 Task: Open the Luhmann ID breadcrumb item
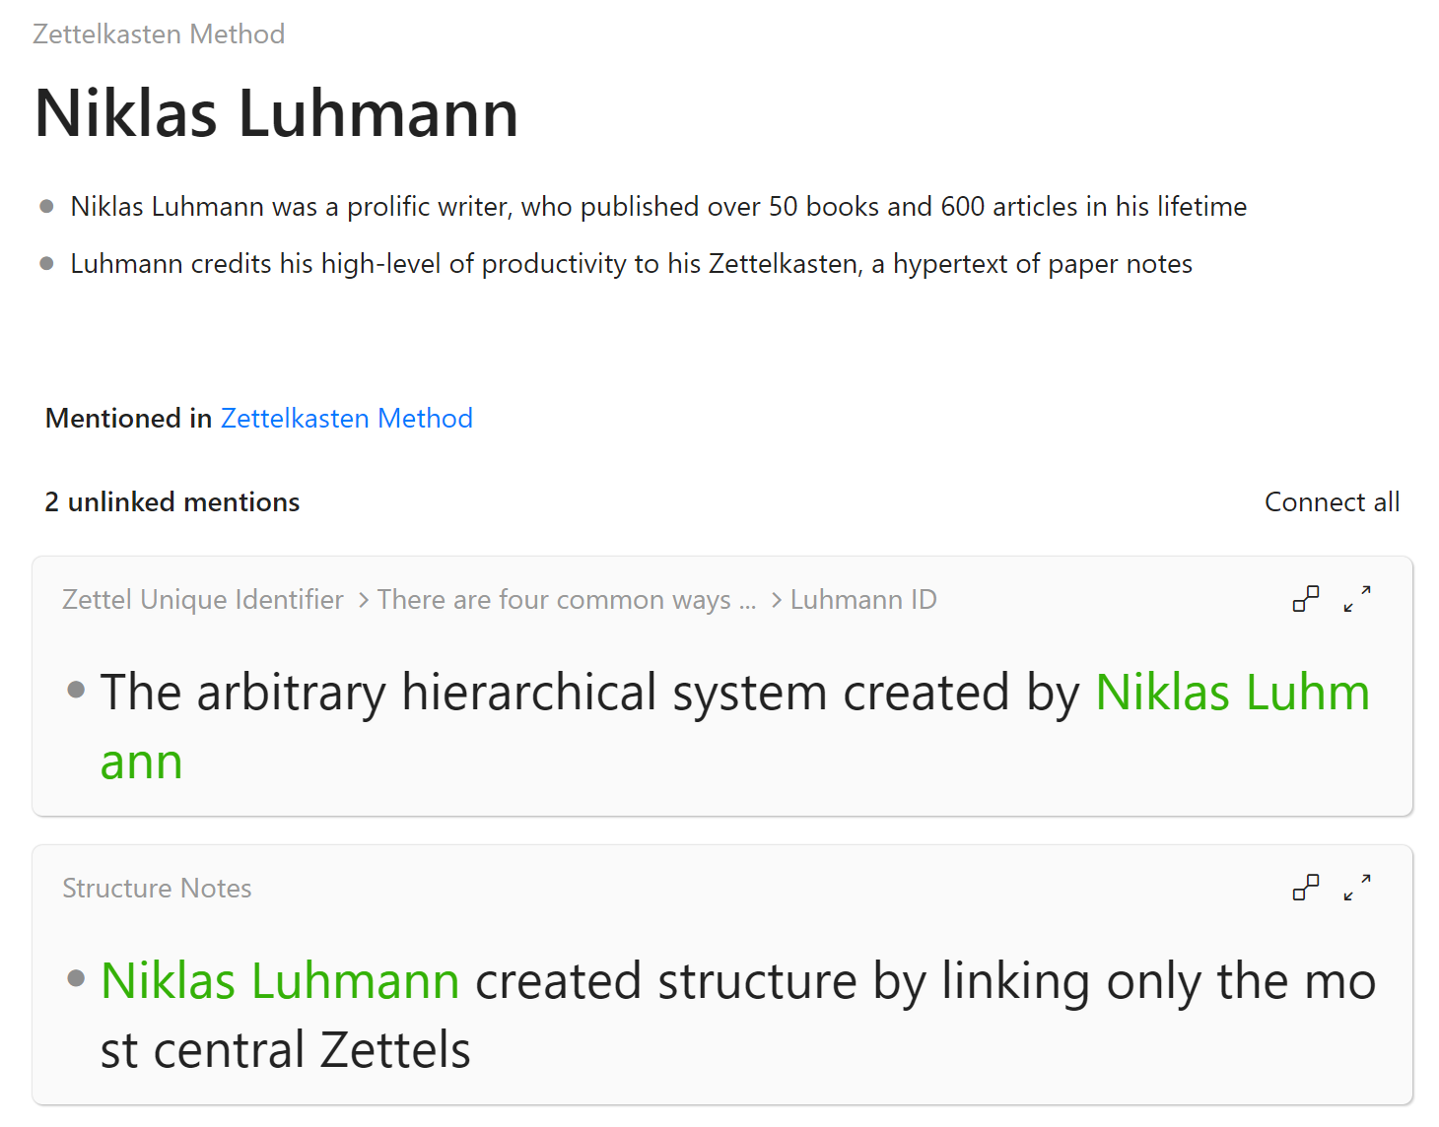tap(863, 600)
